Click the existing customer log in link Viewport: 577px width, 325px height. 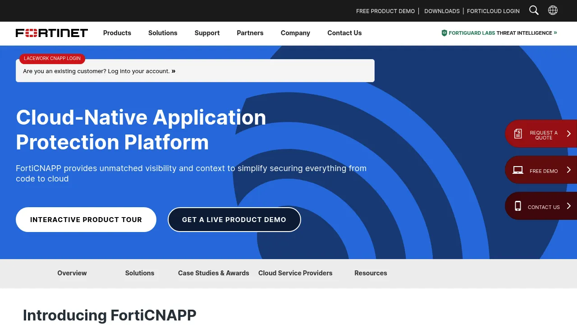[x=99, y=71]
